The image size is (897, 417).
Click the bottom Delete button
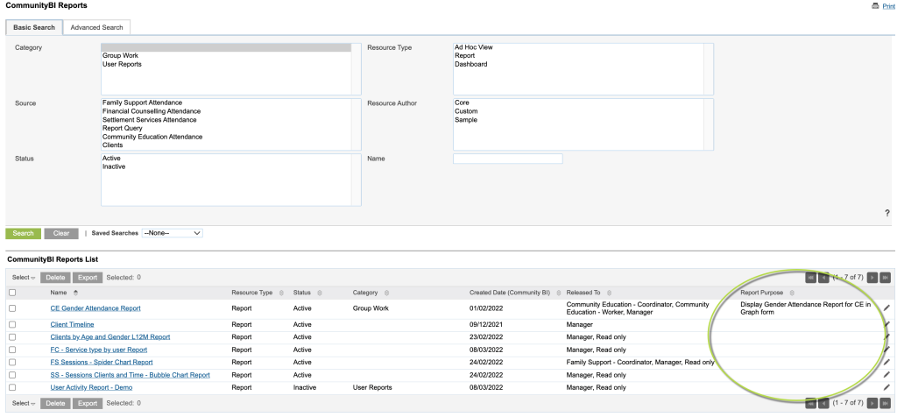pos(55,403)
